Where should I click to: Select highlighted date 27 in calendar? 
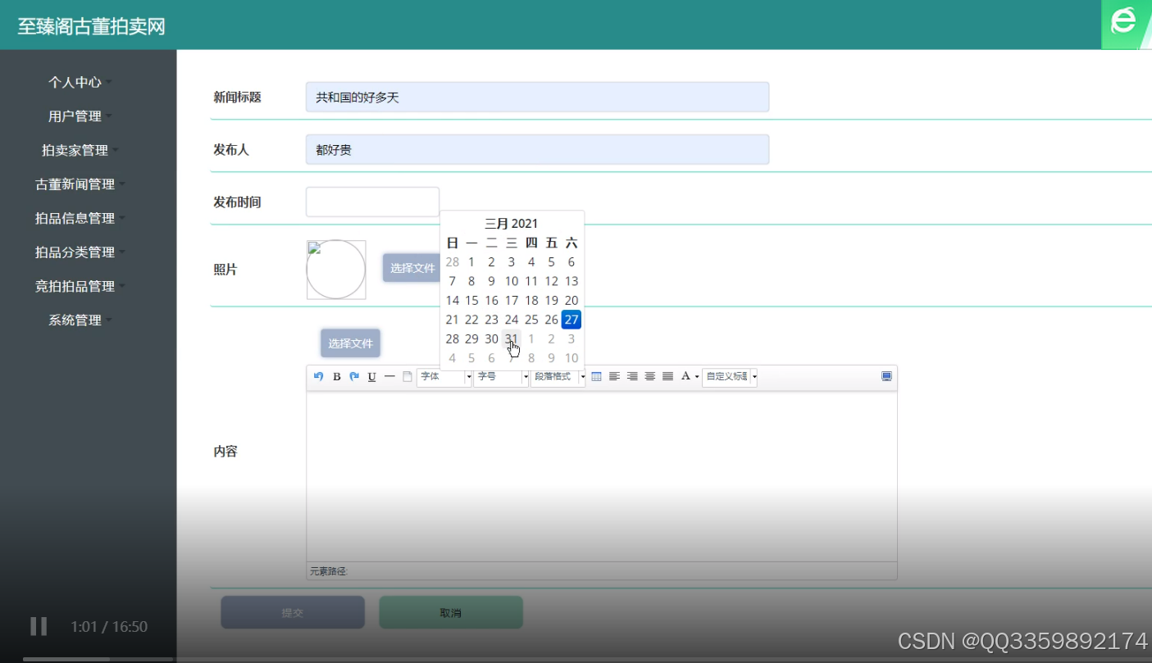[571, 320]
